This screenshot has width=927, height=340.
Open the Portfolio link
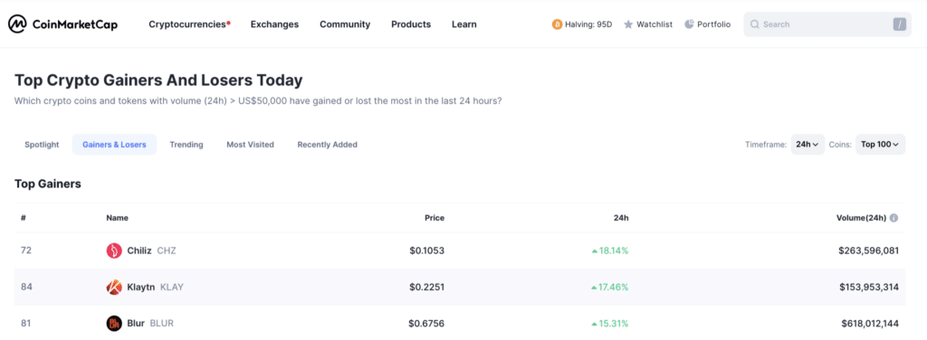click(x=707, y=24)
